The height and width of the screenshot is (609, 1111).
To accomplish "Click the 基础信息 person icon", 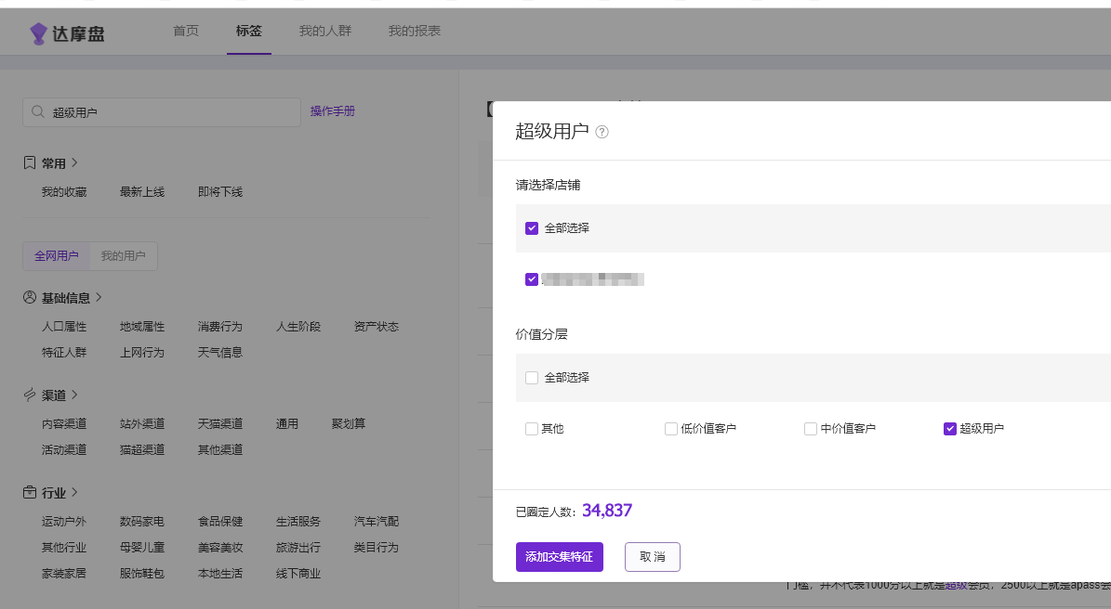I will tap(30, 297).
